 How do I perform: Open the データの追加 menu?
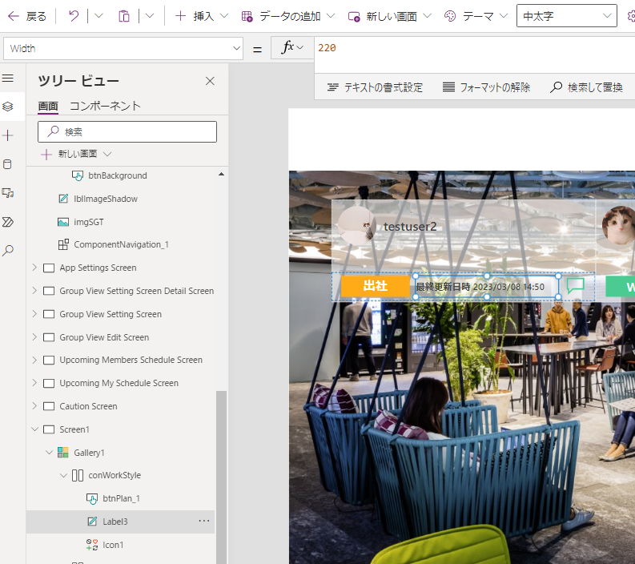pyautogui.click(x=287, y=16)
